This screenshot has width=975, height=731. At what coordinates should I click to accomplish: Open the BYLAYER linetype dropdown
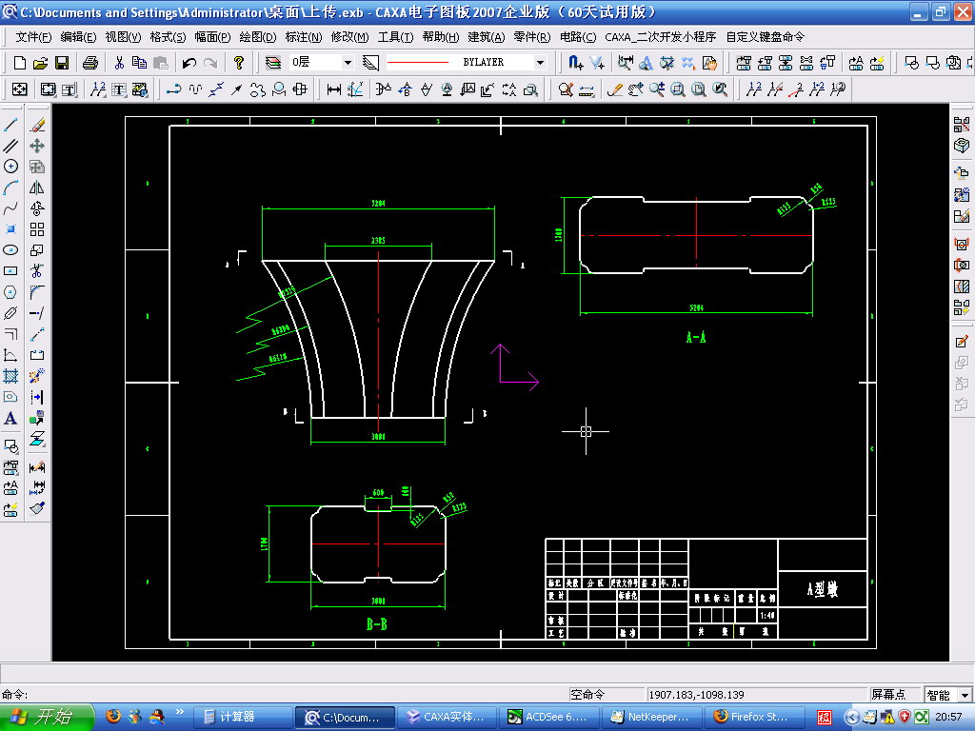[x=541, y=62]
